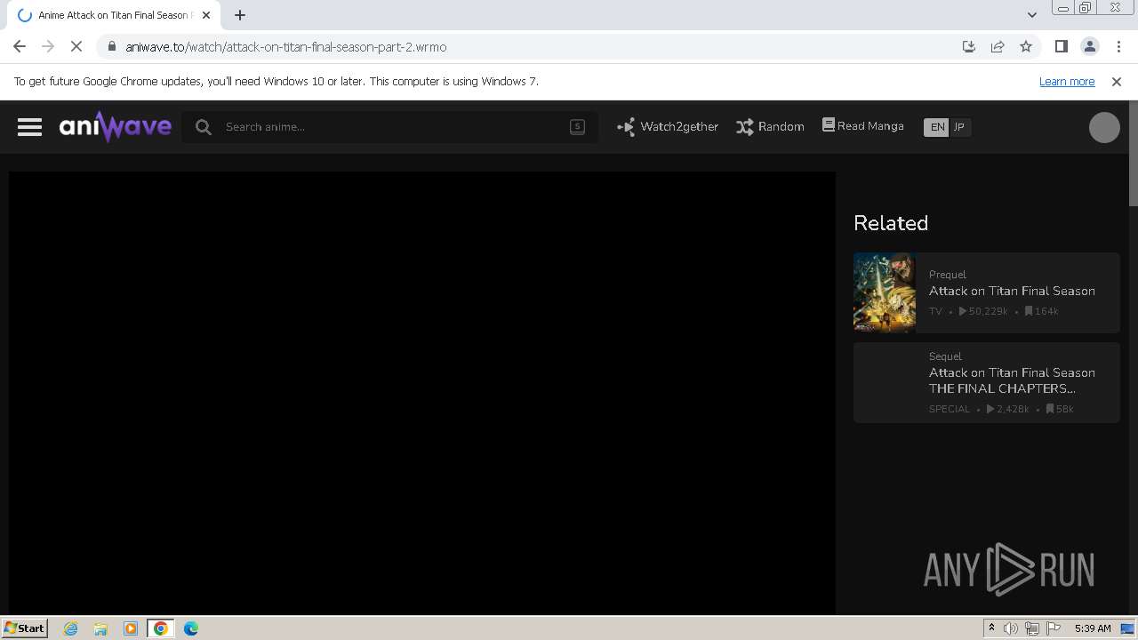Screen dimensions: 1138x640
Task: Open Windows Media Player from the taskbar
Action: pos(131,628)
